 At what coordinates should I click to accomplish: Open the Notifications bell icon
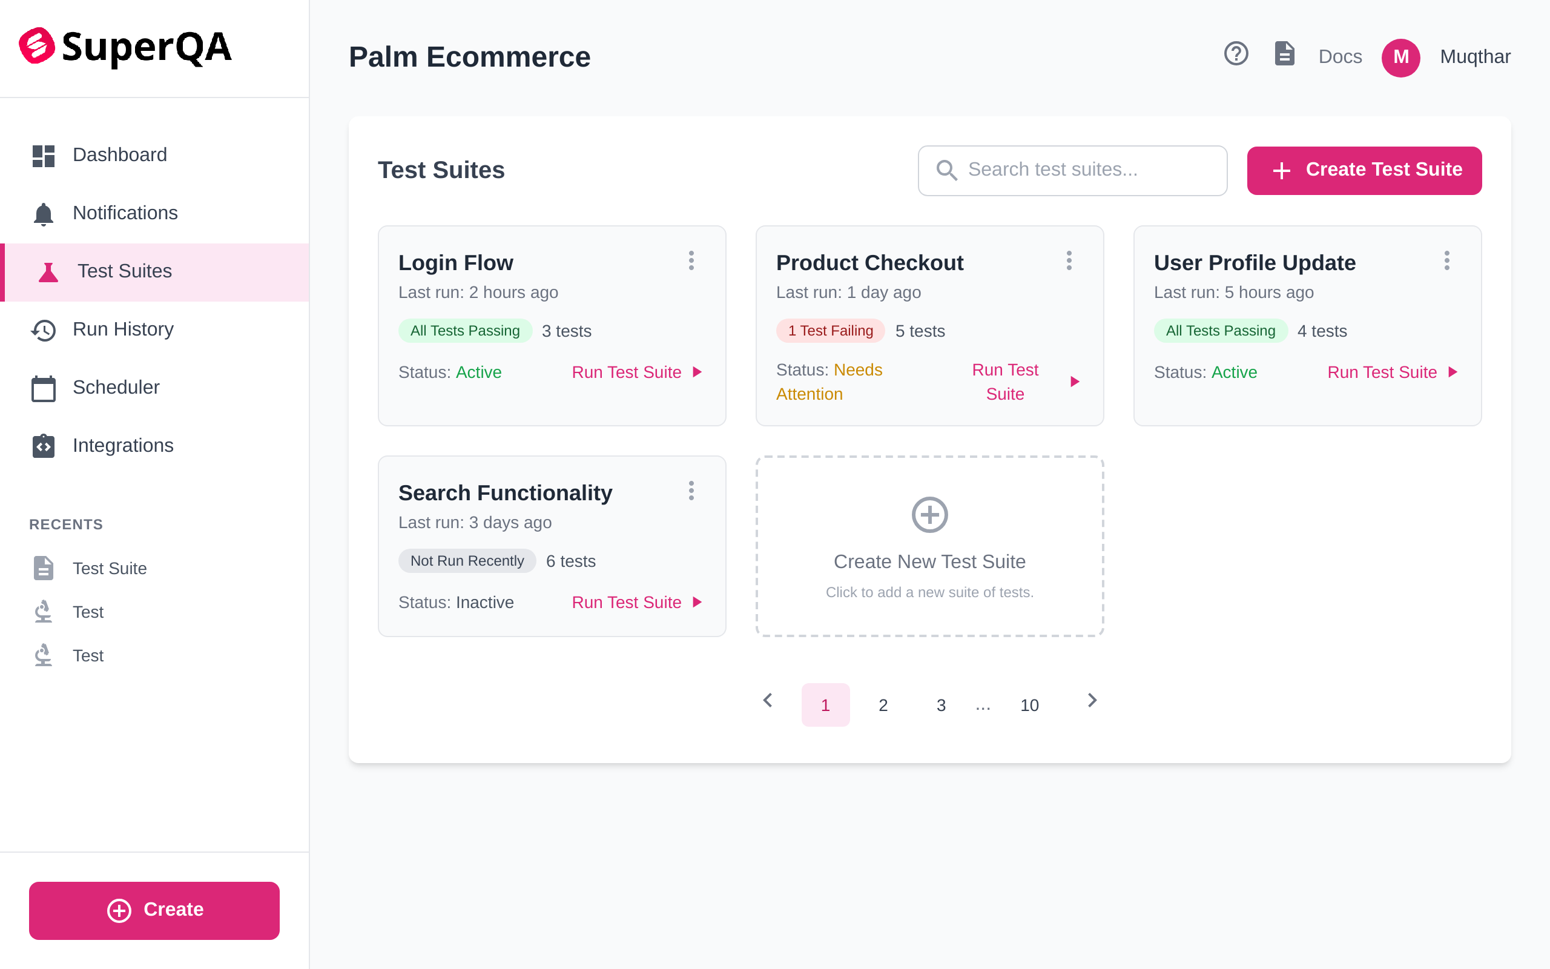(x=43, y=213)
